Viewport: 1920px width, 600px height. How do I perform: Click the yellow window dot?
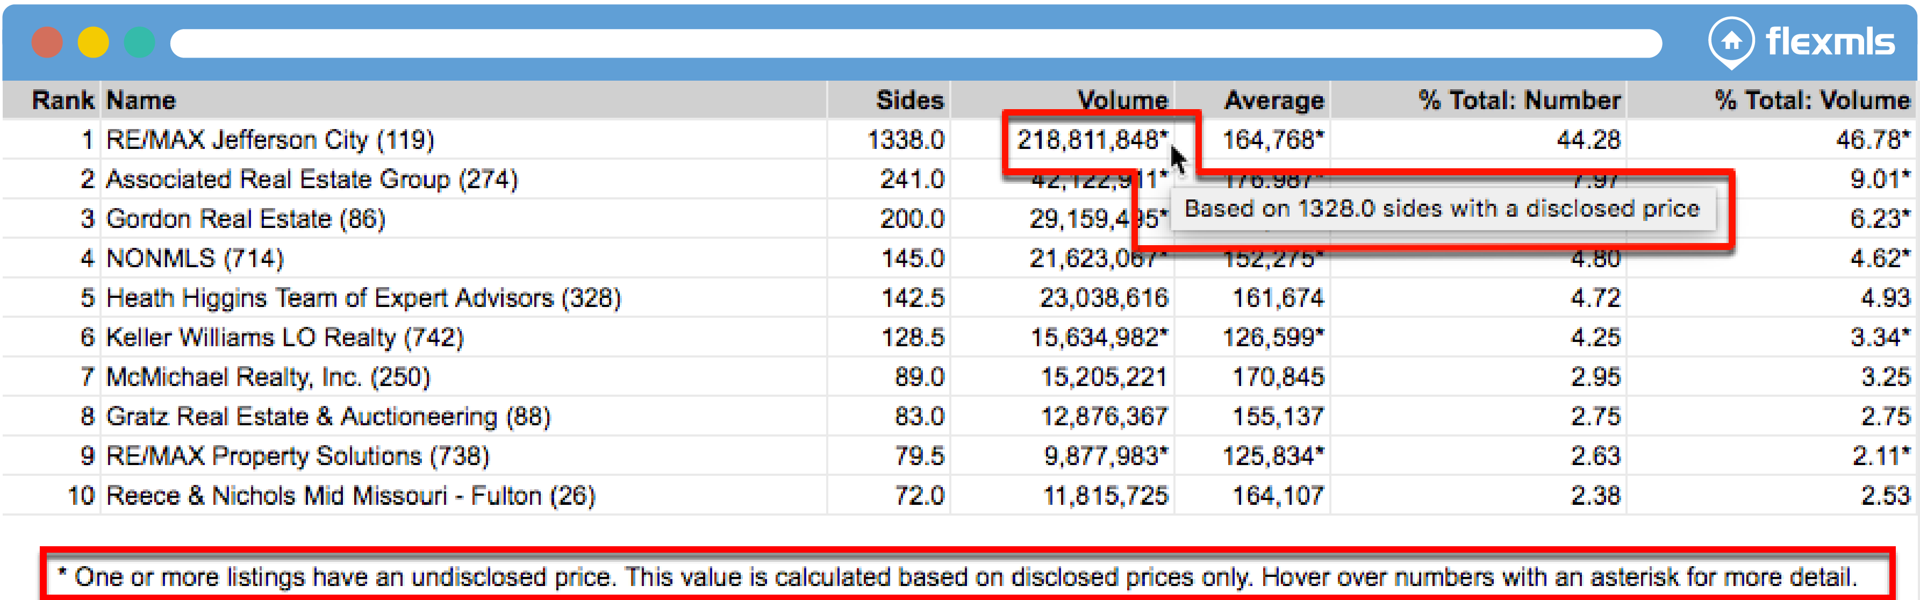[93, 42]
